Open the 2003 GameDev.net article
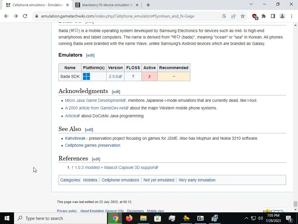Image resolution: width=298 pixels, height=224 pixels. (x=97, y=108)
